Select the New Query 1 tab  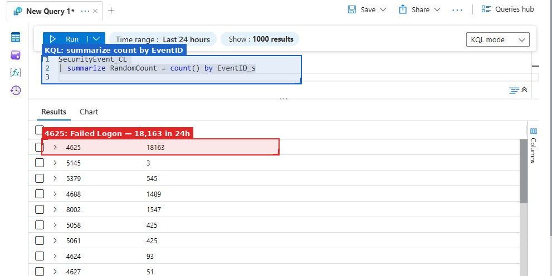50,11
